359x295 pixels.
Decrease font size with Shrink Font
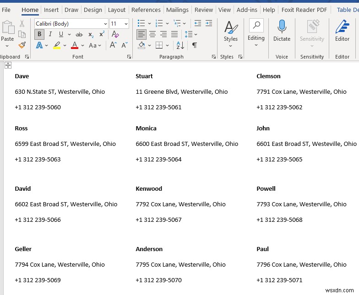pyautogui.click(x=125, y=45)
